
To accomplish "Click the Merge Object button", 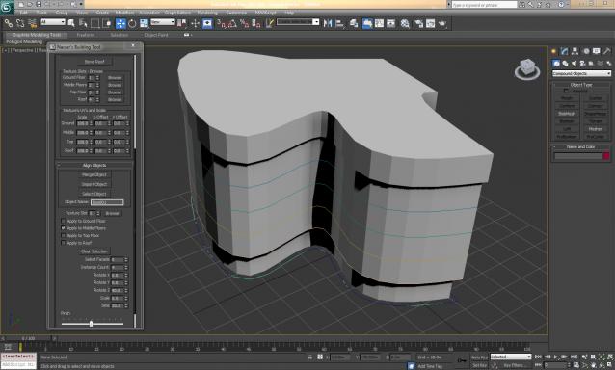I will tap(94, 174).
